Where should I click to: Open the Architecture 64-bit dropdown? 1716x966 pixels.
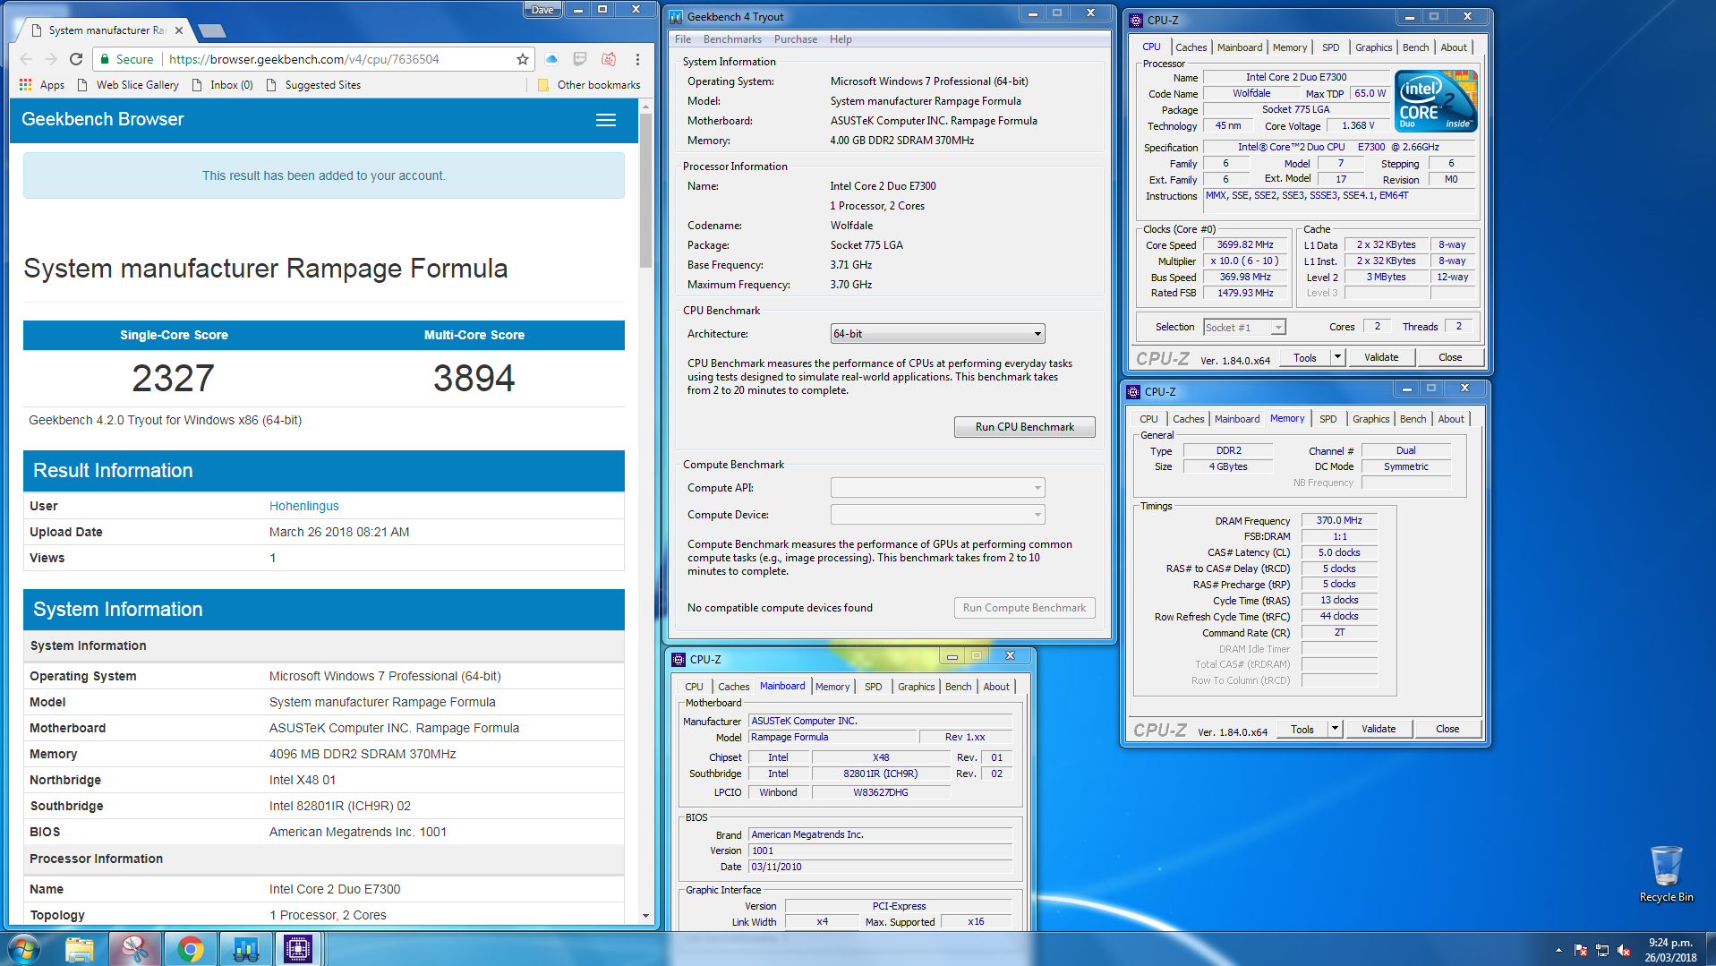937,334
